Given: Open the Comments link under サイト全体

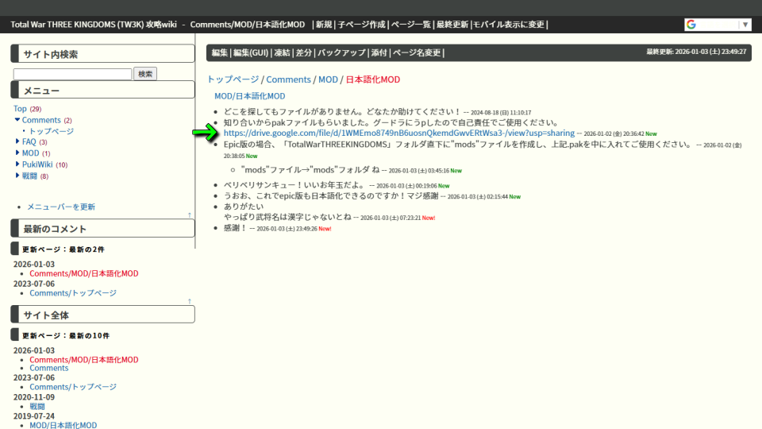Looking at the screenshot, I should pos(49,368).
